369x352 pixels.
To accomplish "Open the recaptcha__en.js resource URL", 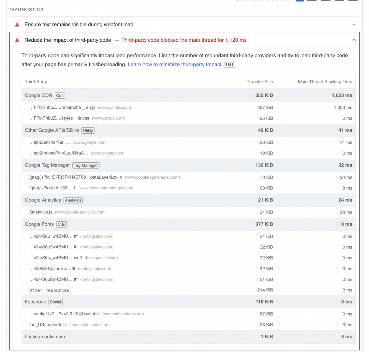I will [62, 108].
